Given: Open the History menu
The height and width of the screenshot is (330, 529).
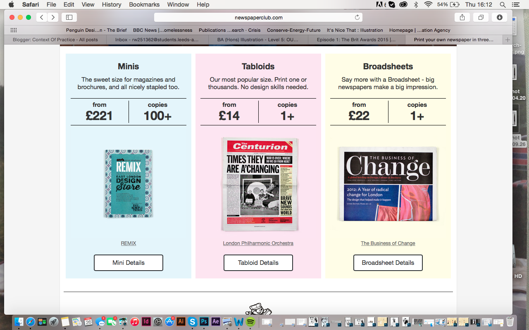Looking at the screenshot, I should pyautogui.click(x=111, y=5).
